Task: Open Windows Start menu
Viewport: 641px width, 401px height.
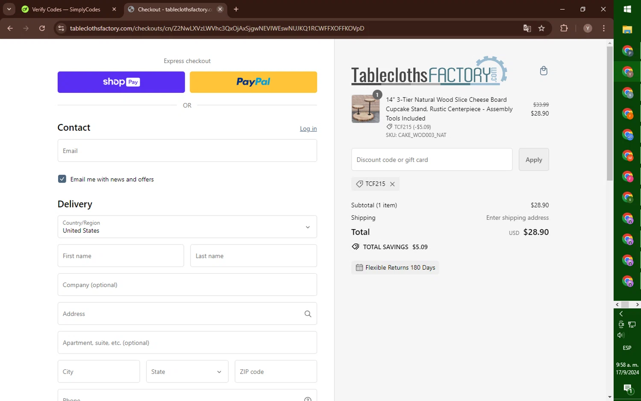Action: tap(627, 9)
